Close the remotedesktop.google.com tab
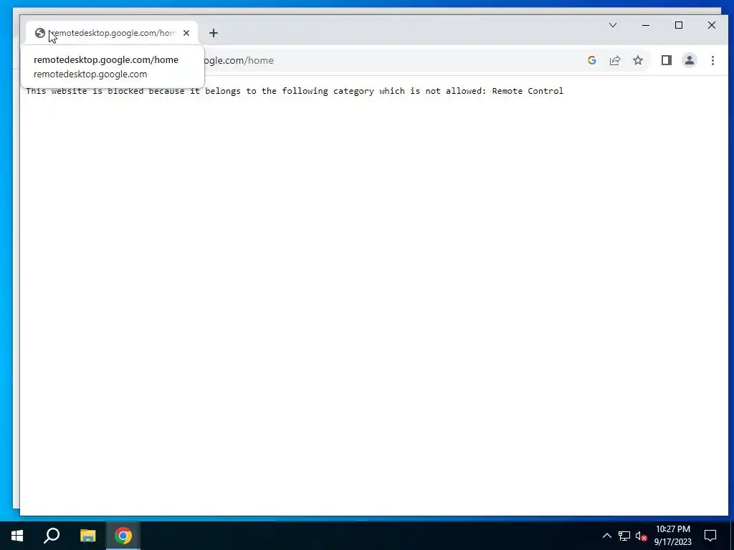 186,33
